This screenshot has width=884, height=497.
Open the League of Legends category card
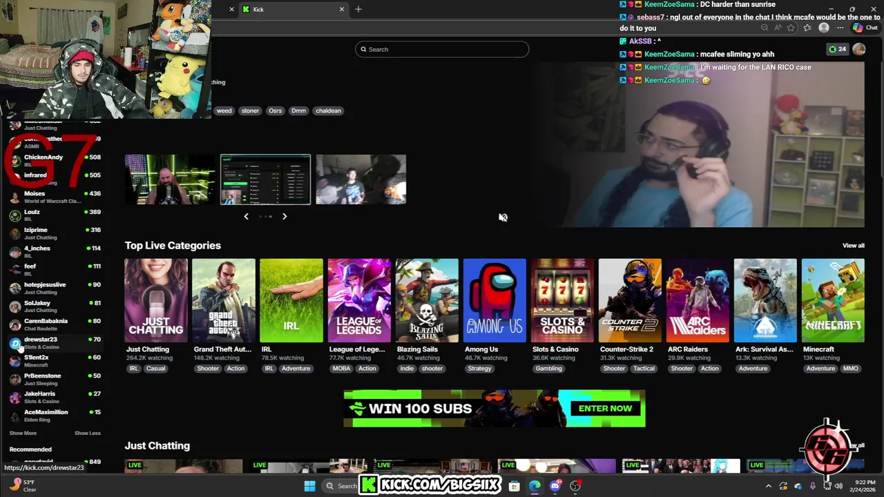pos(358,300)
